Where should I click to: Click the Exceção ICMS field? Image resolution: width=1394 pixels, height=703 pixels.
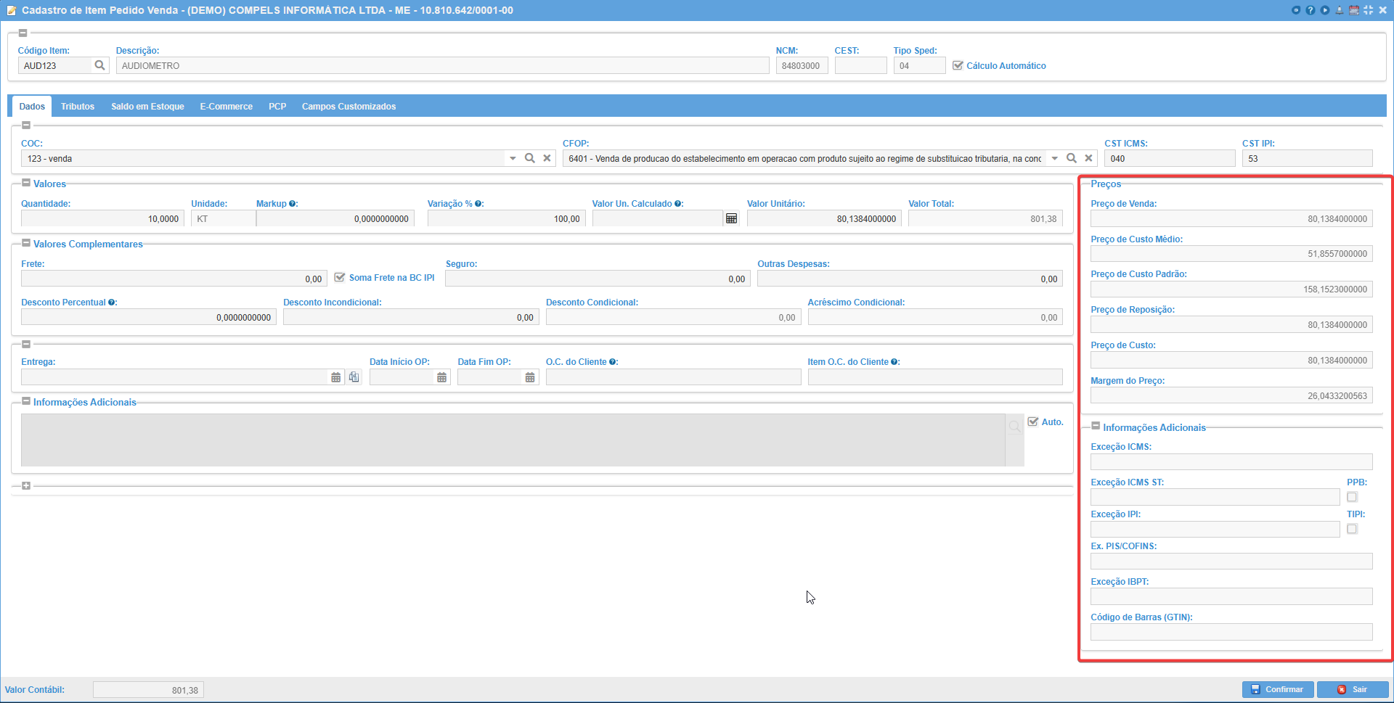[1231, 461]
